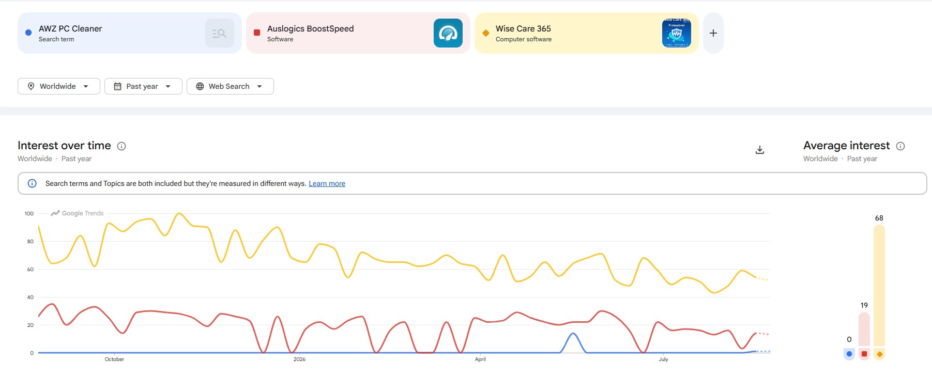Click the 2026 label on the time axis

(x=299, y=359)
